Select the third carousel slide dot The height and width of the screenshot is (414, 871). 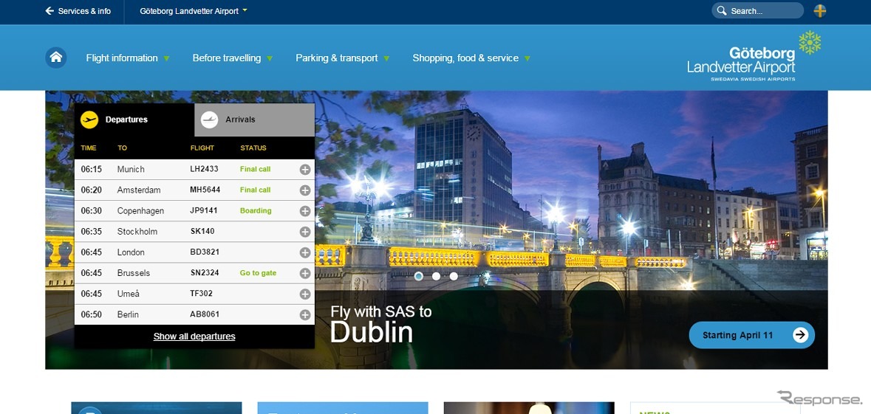coord(454,276)
